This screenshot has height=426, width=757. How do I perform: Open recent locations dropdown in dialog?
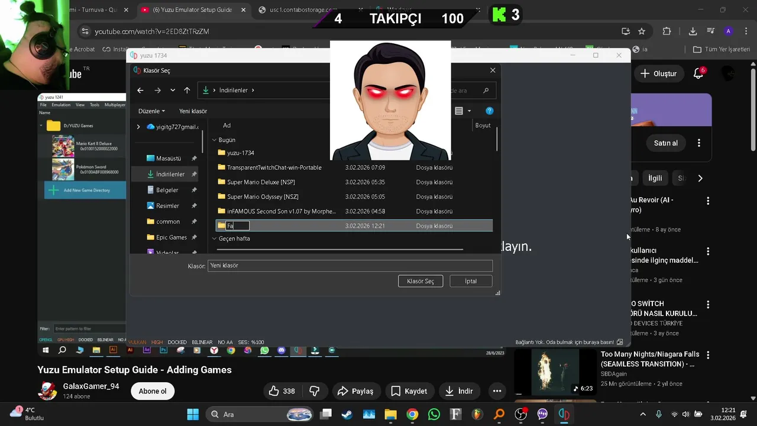point(173,91)
